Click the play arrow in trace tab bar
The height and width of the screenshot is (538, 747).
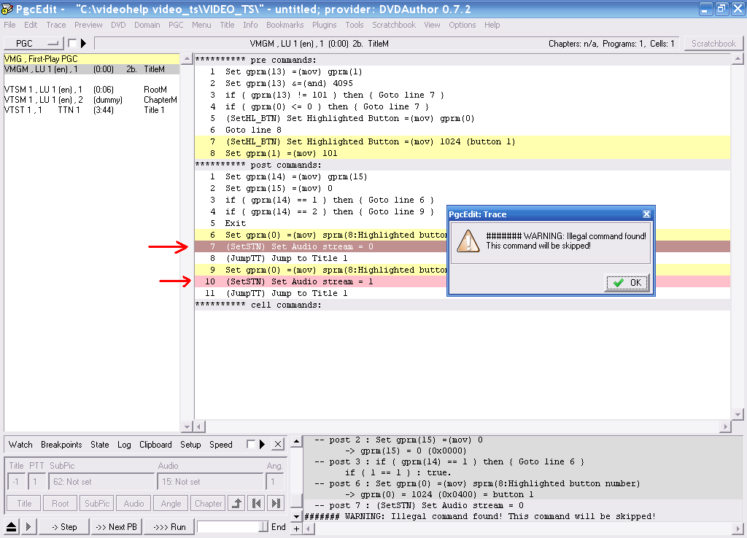(x=262, y=444)
